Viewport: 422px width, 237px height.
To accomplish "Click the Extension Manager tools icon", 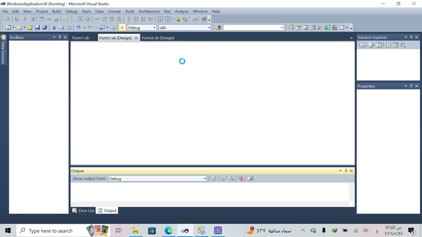I will pos(320,28).
